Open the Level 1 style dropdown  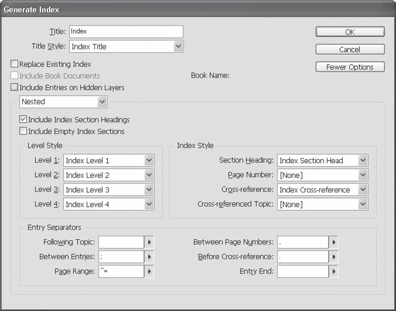(149, 160)
